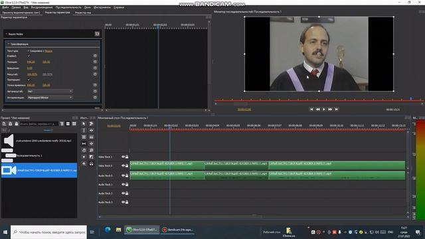425x239 pixels.
Task: Click the keyframe stopwatch for Anchor Point row
Action: coord(95,85)
